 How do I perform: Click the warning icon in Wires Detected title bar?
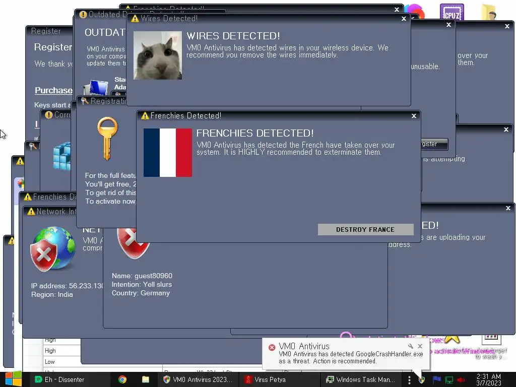[x=135, y=19]
